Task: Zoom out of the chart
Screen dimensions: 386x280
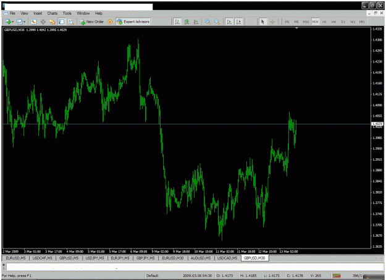Action: 217,22
